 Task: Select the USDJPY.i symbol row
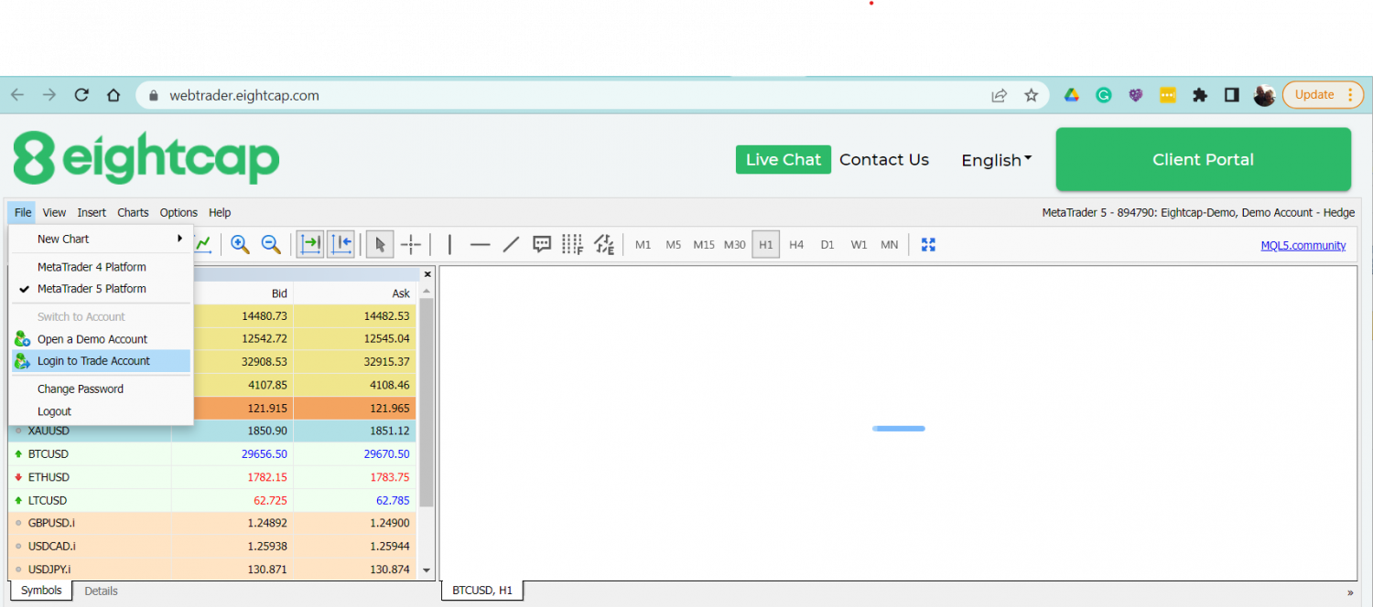(x=212, y=570)
